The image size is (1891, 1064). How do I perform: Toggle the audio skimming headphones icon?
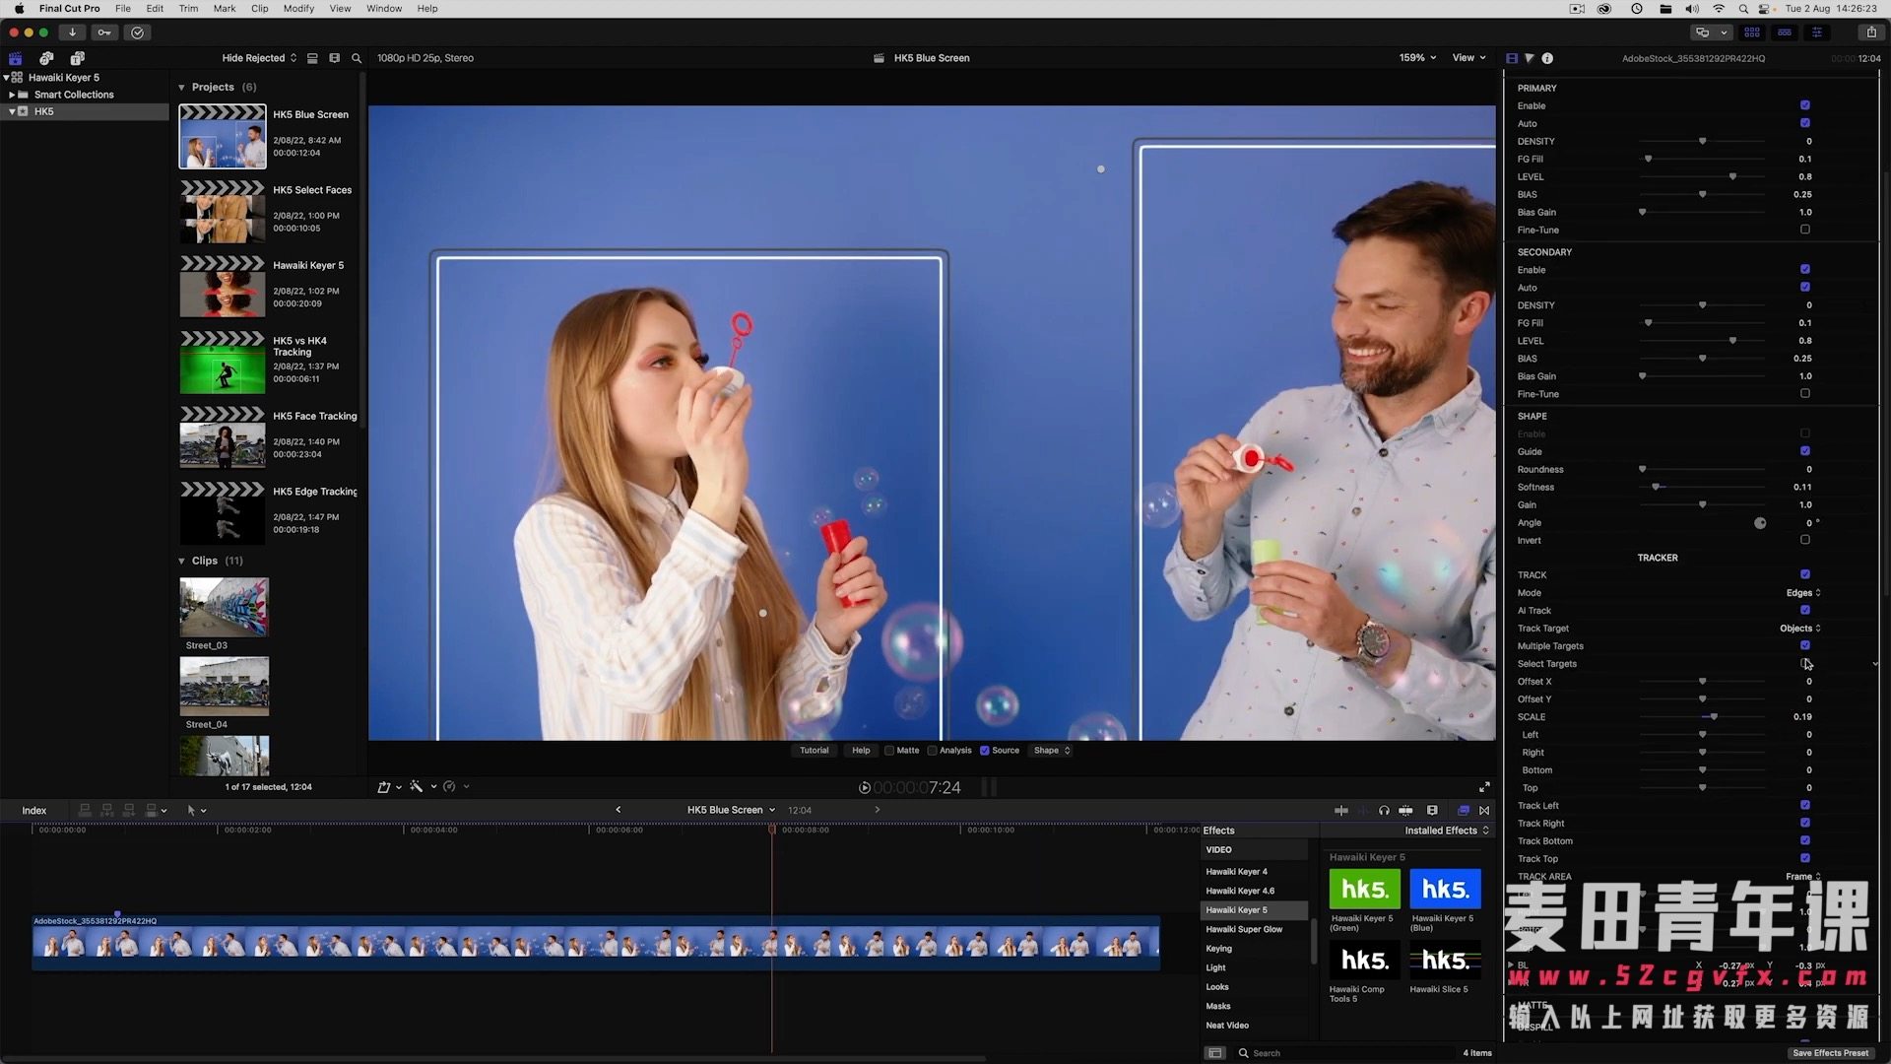1384,810
